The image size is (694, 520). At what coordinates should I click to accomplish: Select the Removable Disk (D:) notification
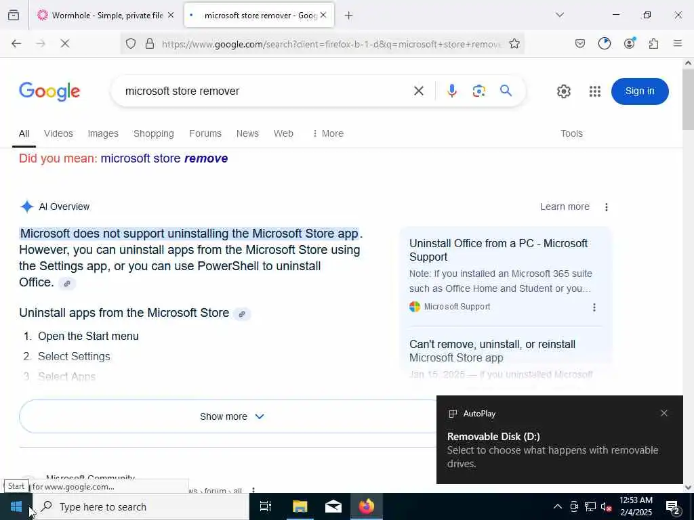tap(559, 439)
